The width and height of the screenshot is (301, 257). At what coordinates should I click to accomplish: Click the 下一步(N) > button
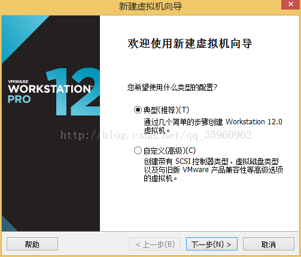point(212,244)
